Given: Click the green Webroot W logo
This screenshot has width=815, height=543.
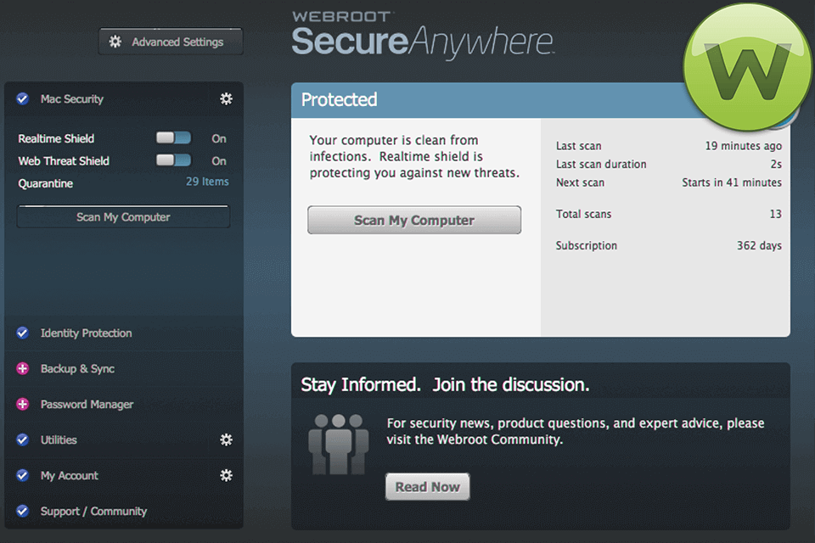Looking at the screenshot, I should [x=747, y=68].
